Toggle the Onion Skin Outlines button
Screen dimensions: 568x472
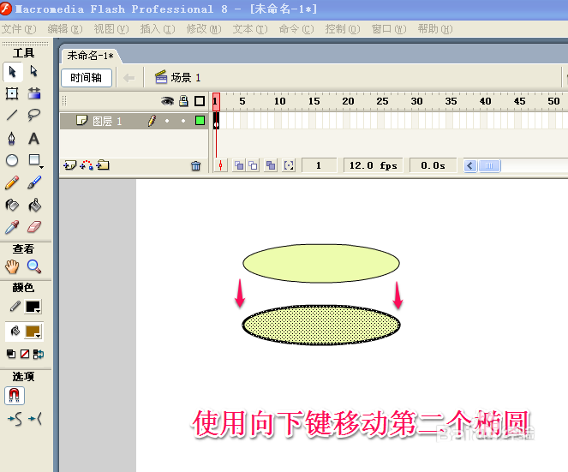pos(254,165)
